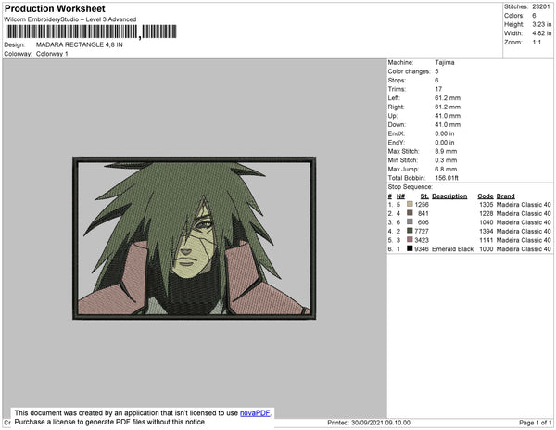Click the Left value '61.2 mm'
Viewport: 556px width, 430px height.
pos(448,98)
